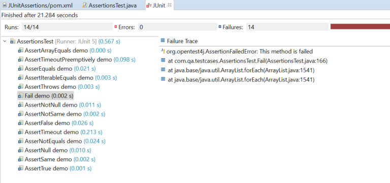Screen dimensions: 390x183
Task: Click the Errors counter icon
Action: click(x=115, y=27)
